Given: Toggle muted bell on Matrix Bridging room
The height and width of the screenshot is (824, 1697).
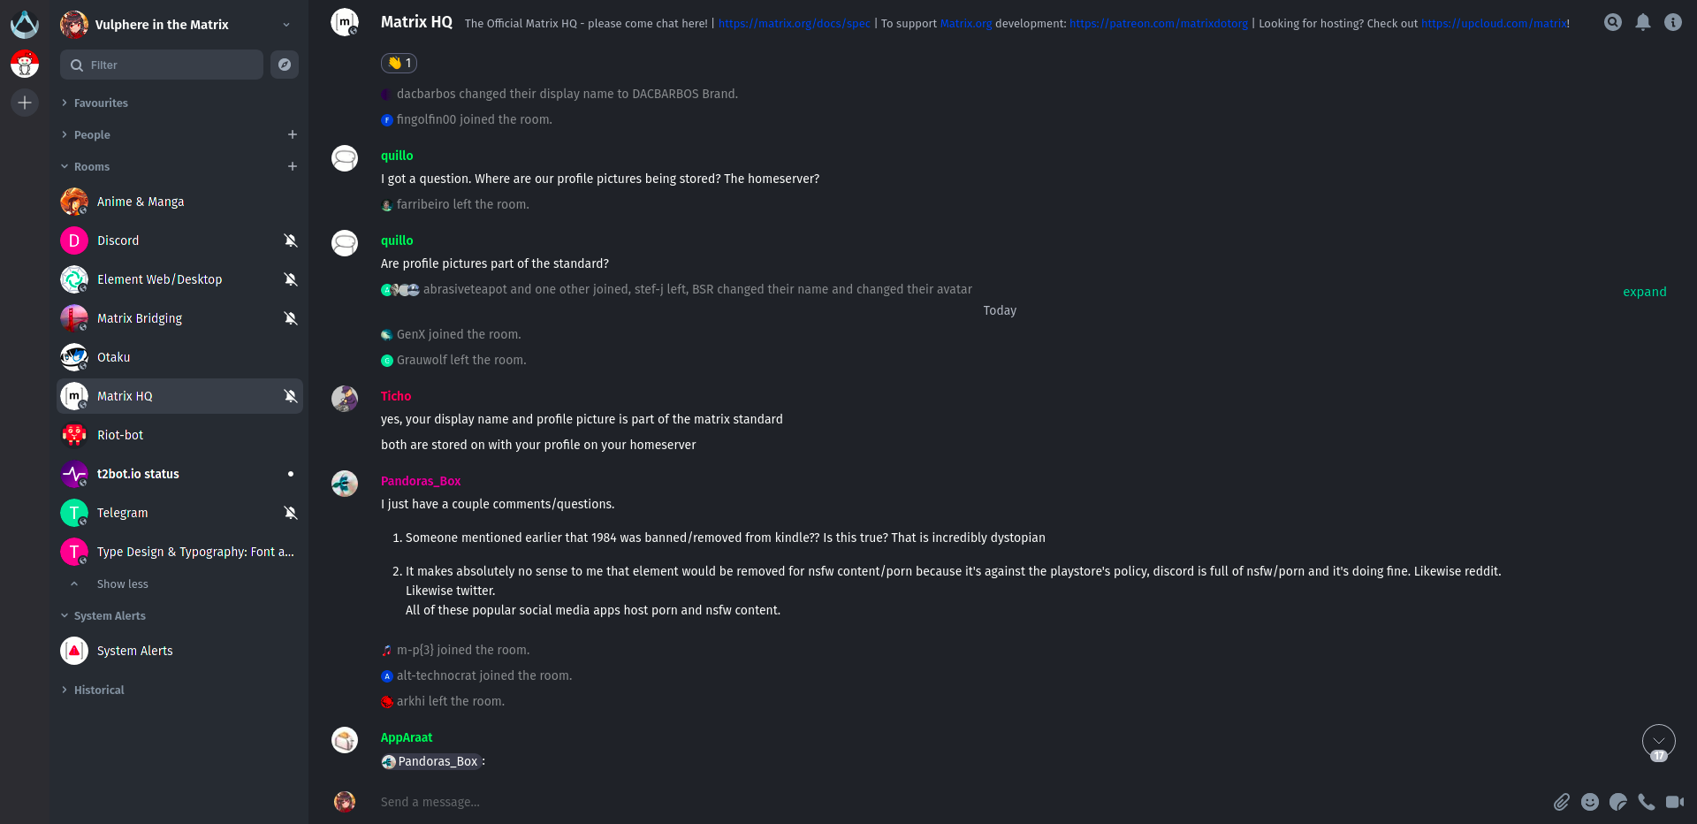Looking at the screenshot, I should (290, 318).
